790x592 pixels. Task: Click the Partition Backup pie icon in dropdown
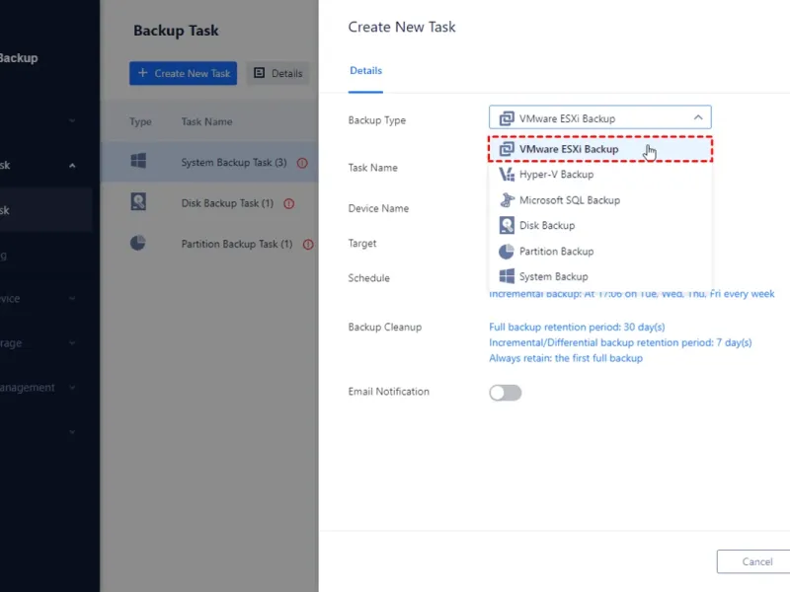tap(507, 252)
